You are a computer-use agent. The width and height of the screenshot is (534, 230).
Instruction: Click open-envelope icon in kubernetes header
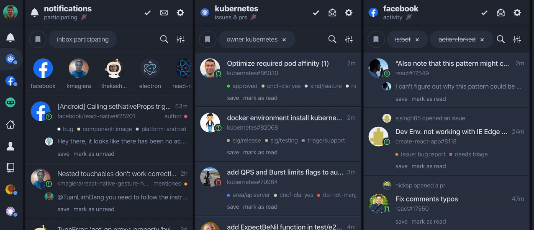click(x=332, y=13)
